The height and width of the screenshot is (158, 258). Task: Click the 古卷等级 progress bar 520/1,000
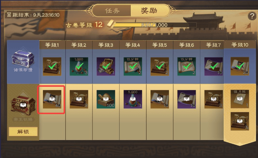(x=154, y=25)
